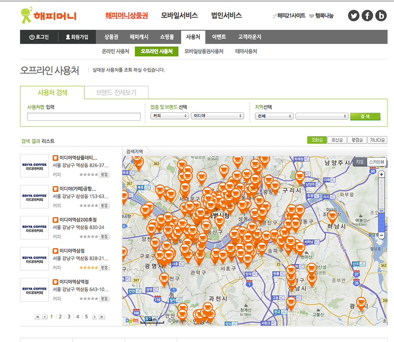Zoom in on the map with plus button
This screenshot has width=394, height=342.
click(x=381, y=174)
